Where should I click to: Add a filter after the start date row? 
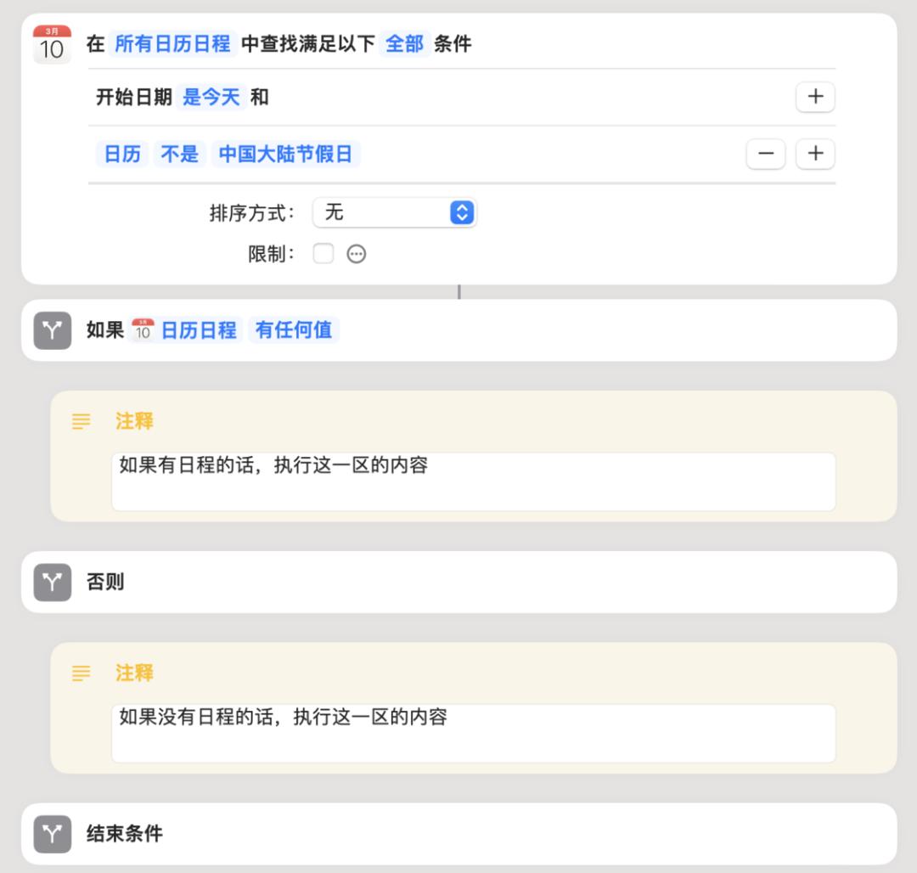[x=815, y=98]
